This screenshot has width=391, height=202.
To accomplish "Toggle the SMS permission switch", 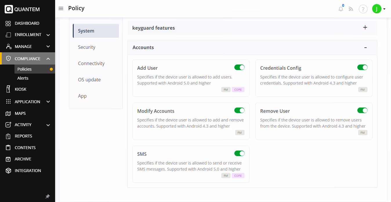I will pos(239,153).
